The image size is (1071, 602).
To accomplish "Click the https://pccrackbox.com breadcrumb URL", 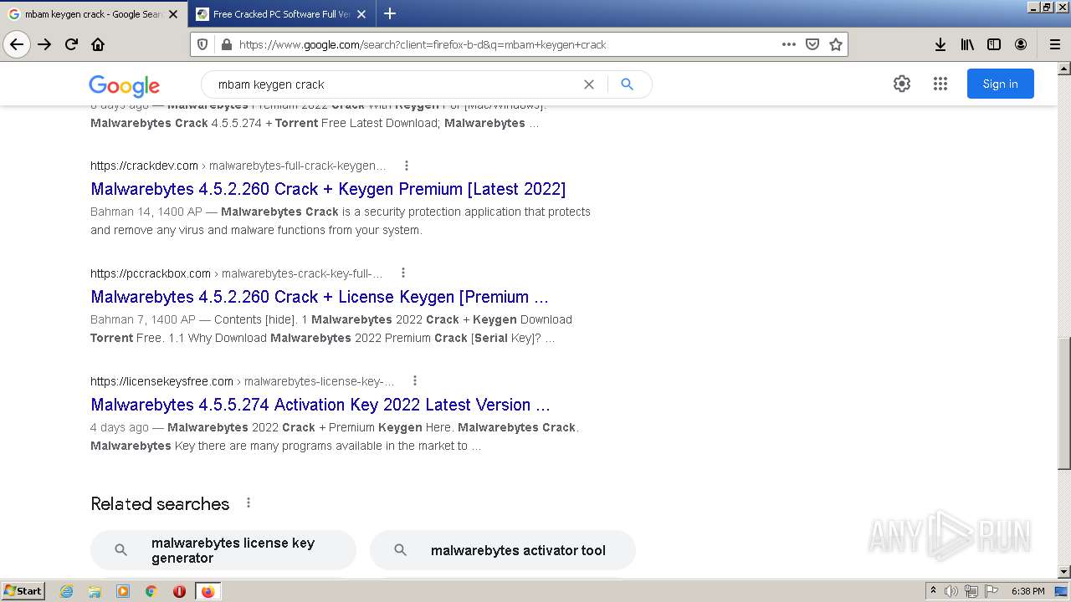I will click(x=151, y=273).
